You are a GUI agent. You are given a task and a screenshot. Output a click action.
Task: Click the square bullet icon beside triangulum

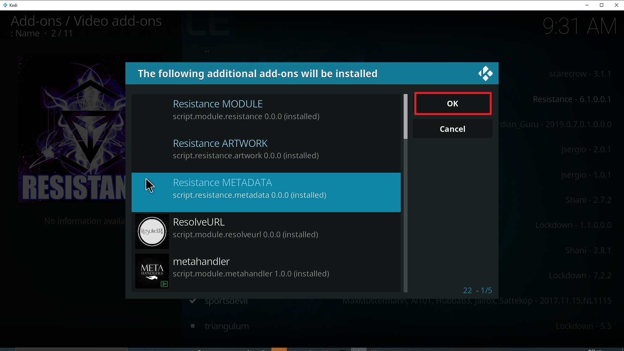[x=193, y=326]
